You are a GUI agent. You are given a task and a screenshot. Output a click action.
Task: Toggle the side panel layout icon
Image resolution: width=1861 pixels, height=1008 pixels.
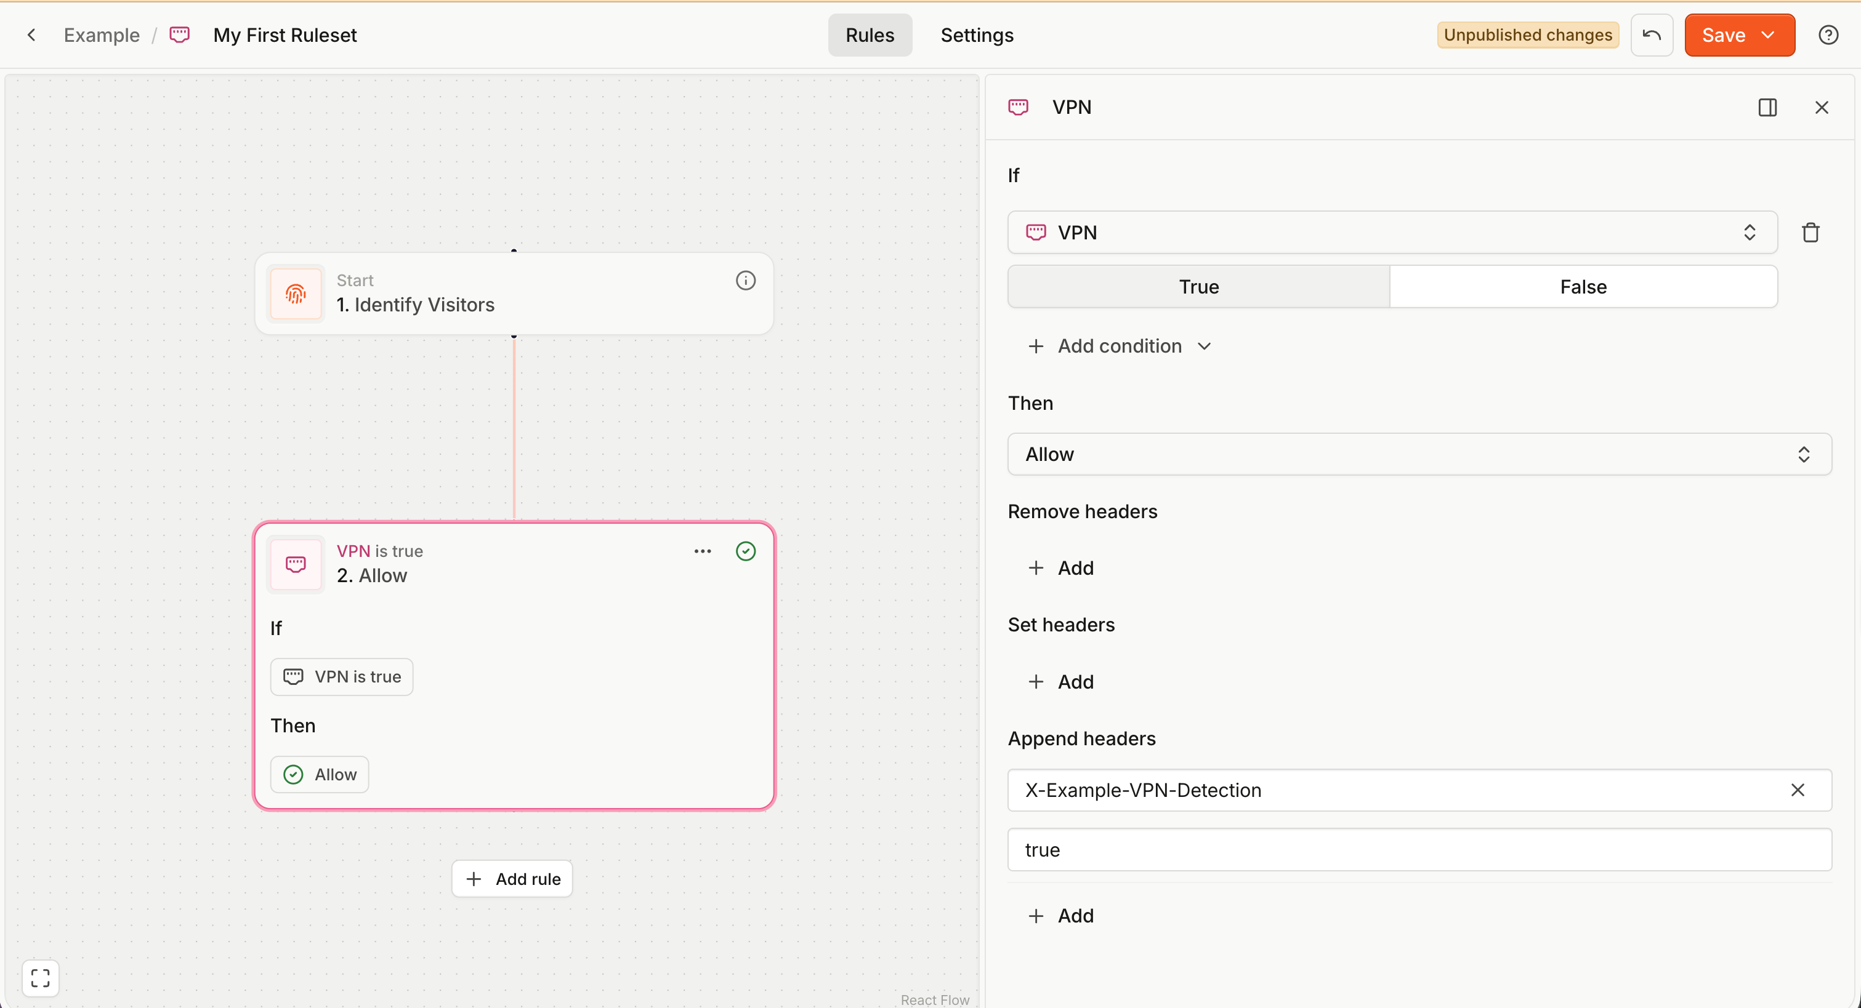1767,108
